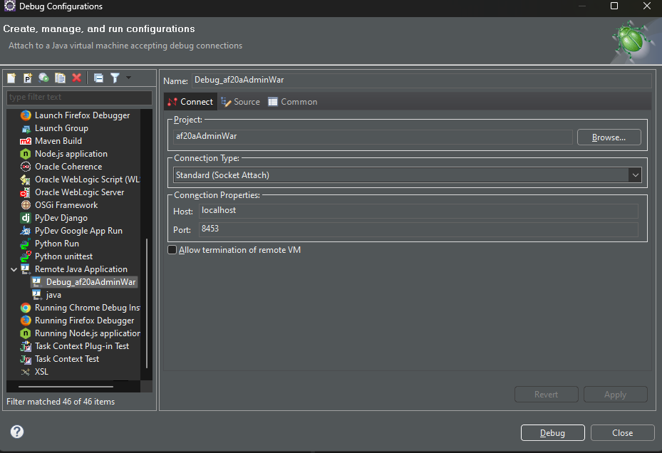
Task: Maximize the Debug Configurations window
Action: point(614,6)
